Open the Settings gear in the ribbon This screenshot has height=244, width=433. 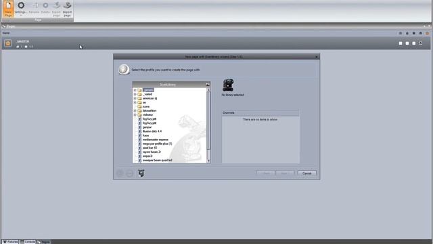coord(21,5)
